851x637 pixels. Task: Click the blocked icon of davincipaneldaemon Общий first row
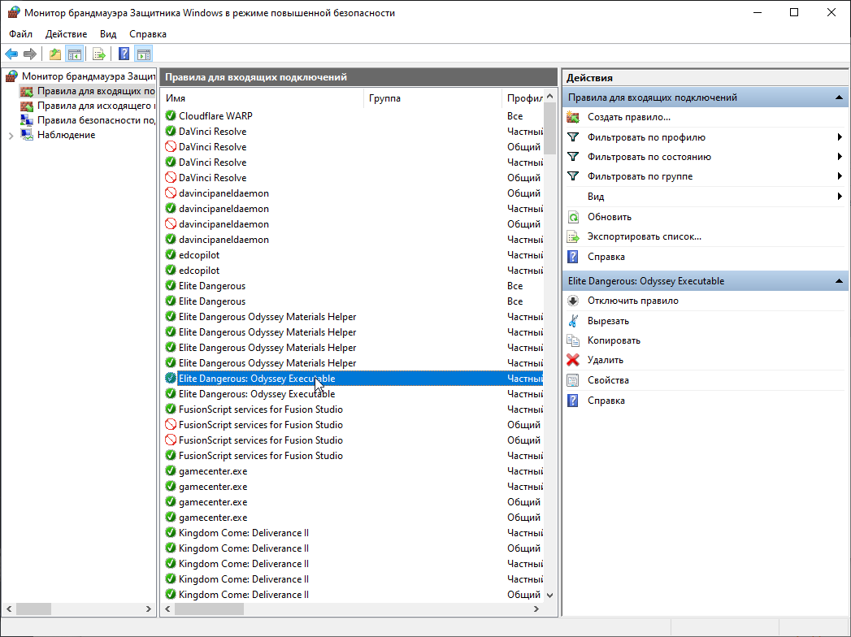pyautogui.click(x=171, y=193)
